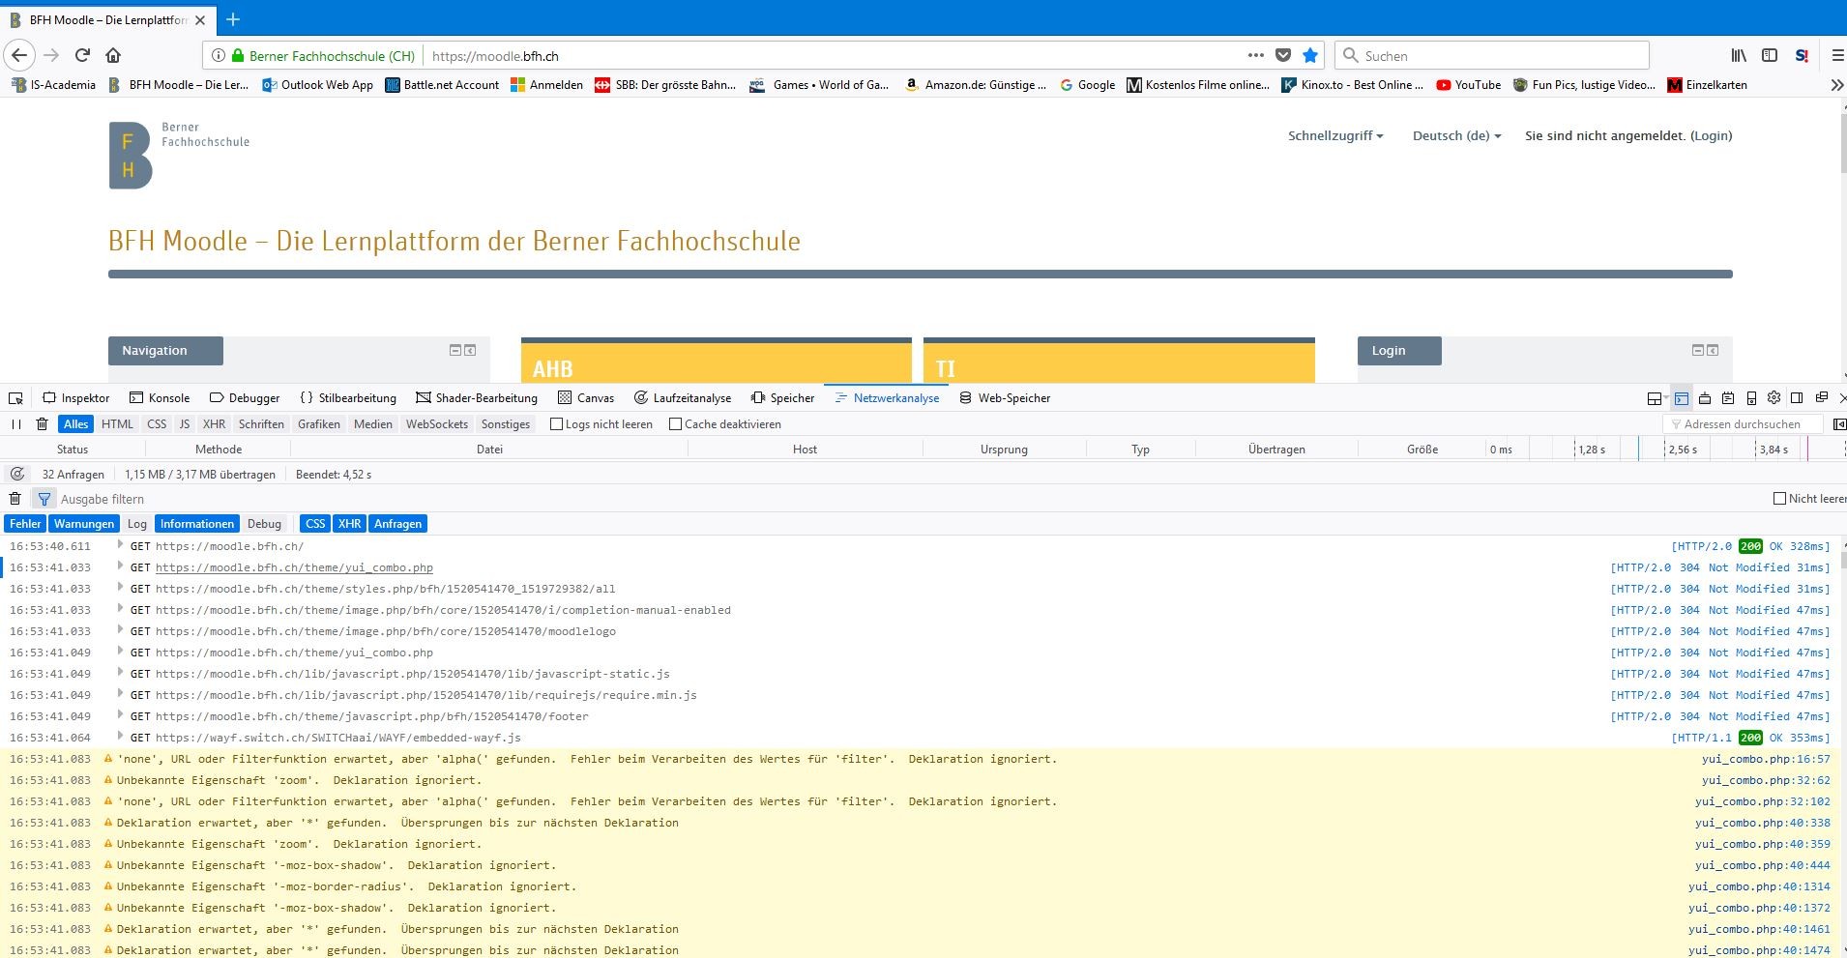
Task: Click the bookmark star in the address bar
Action: [x=1310, y=56]
